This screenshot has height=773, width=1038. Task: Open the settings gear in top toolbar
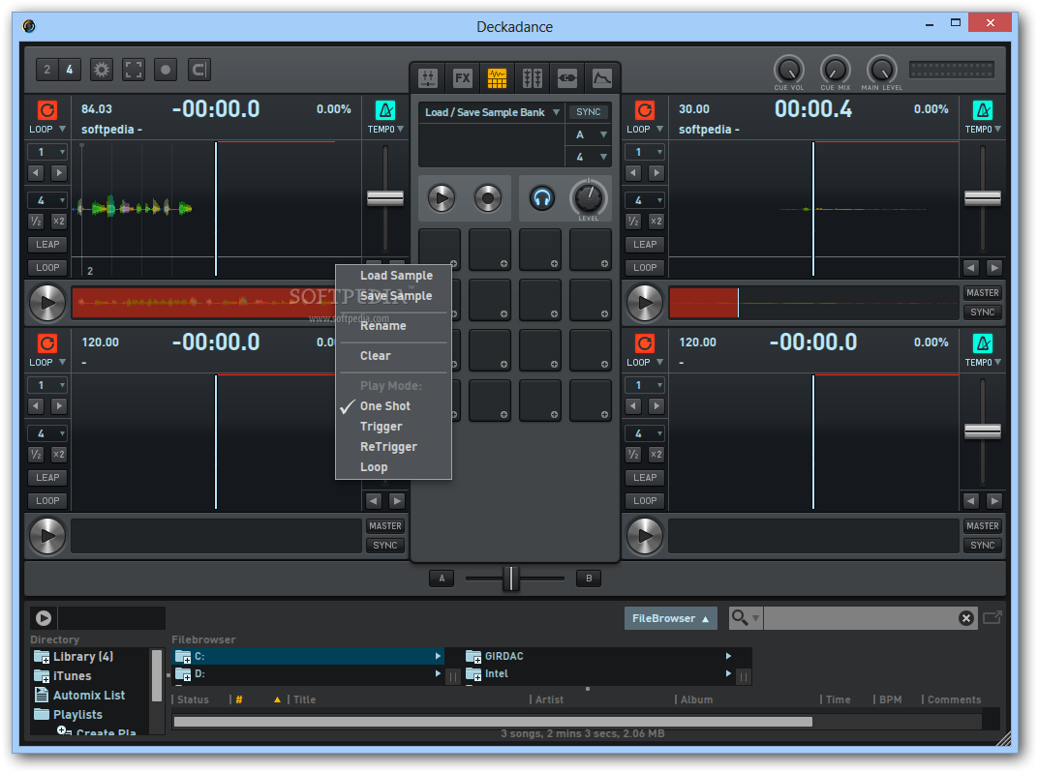point(102,70)
